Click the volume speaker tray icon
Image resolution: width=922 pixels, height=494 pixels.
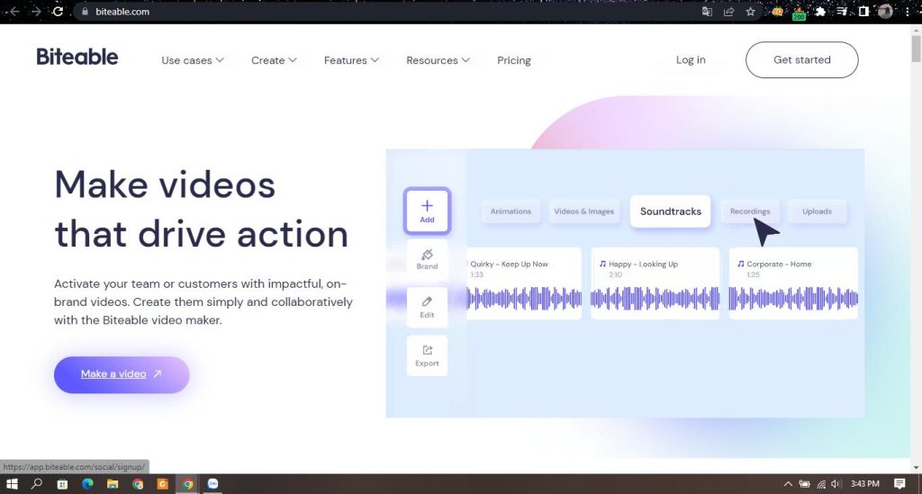[x=836, y=483]
